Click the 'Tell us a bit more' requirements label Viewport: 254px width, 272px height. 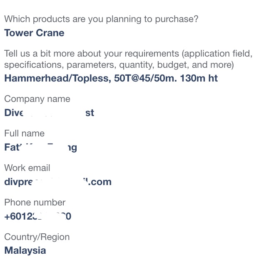coord(128,59)
